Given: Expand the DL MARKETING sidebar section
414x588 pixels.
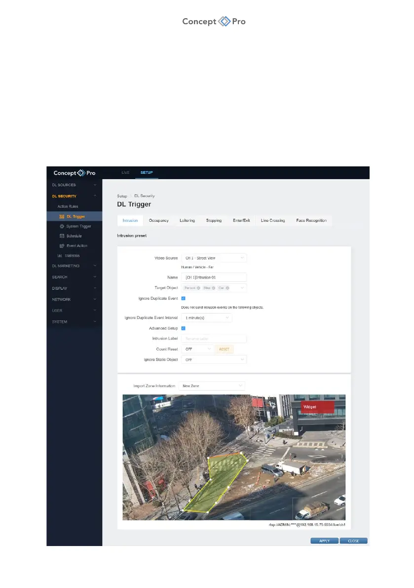Looking at the screenshot, I should click(74, 266).
